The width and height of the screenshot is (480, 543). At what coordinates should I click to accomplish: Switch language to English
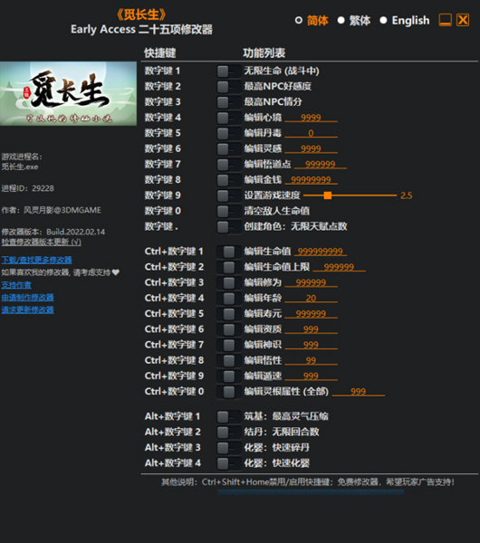point(383,21)
